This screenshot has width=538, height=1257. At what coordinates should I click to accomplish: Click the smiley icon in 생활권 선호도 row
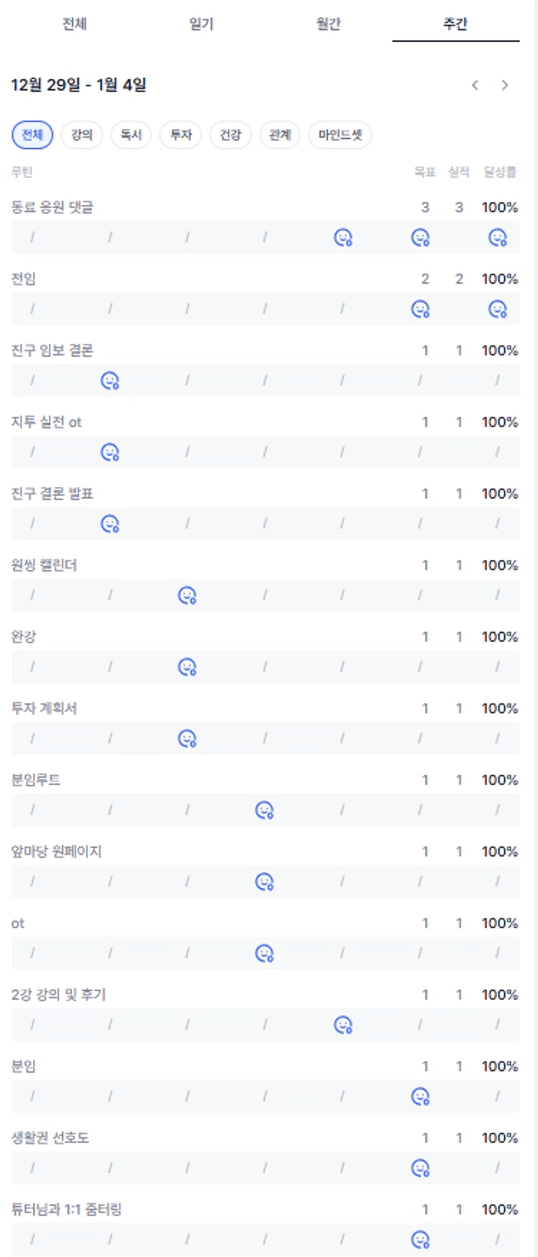[420, 1168]
